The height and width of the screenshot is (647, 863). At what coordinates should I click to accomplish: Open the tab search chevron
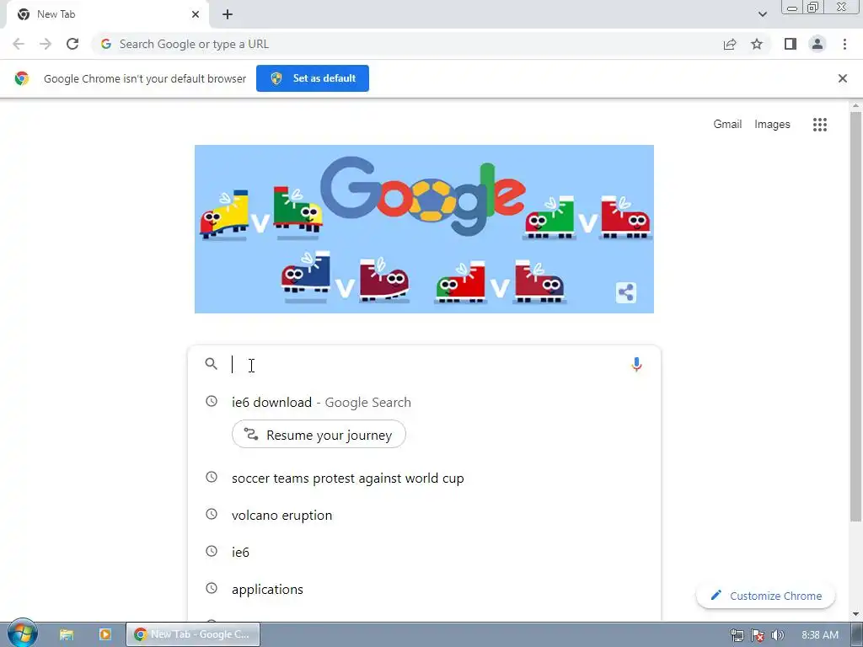(762, 14)
